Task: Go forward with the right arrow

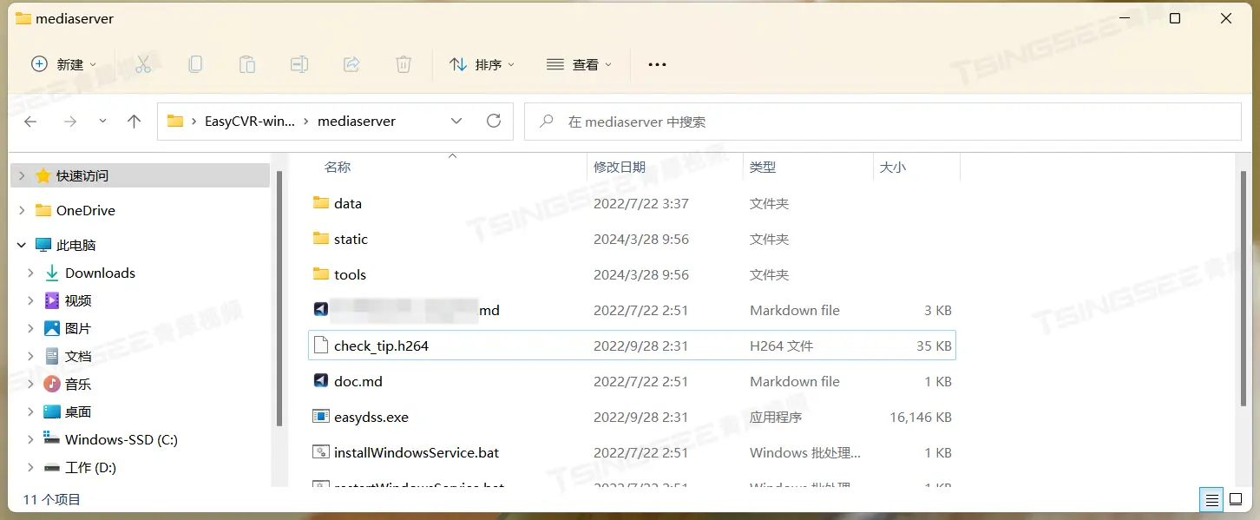Action: [70, 122]
